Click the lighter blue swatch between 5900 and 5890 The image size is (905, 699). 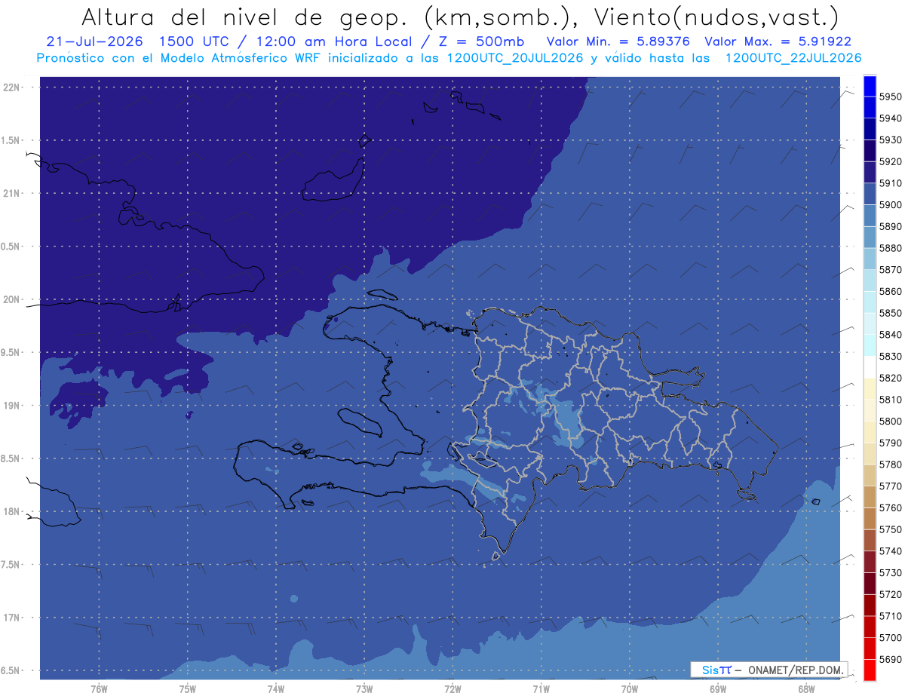[x=870, y=216]
